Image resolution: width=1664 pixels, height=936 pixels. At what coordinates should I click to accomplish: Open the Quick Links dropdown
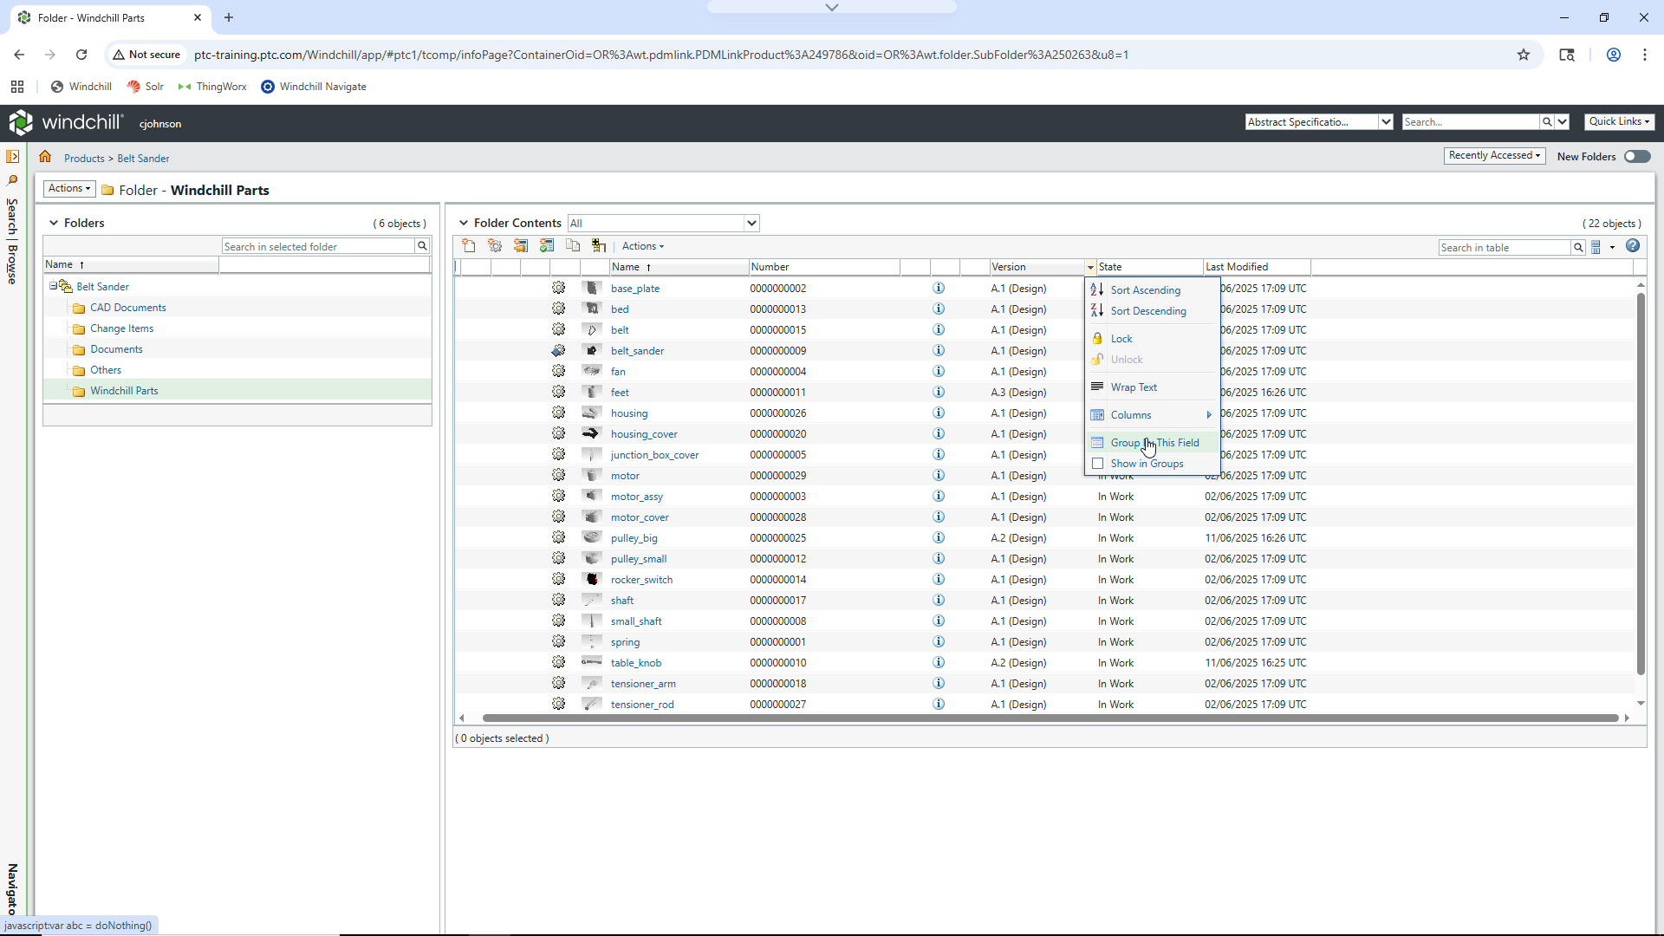click(x=1620, y=122)
